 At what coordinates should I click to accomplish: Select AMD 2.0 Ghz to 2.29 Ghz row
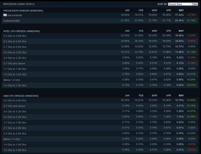[100, 117]
